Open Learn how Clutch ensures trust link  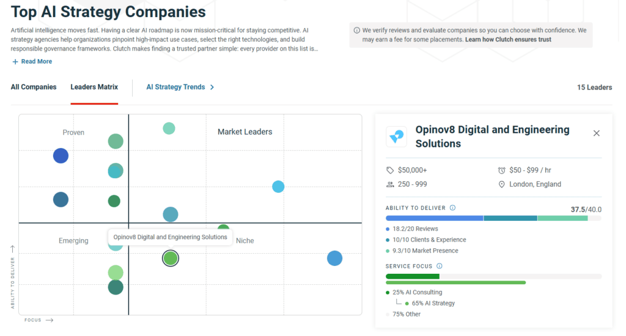(508, 40)
